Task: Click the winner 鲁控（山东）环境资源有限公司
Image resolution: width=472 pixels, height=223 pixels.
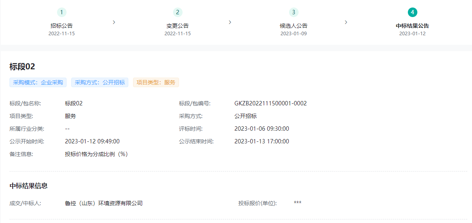Action: point(104,203)
